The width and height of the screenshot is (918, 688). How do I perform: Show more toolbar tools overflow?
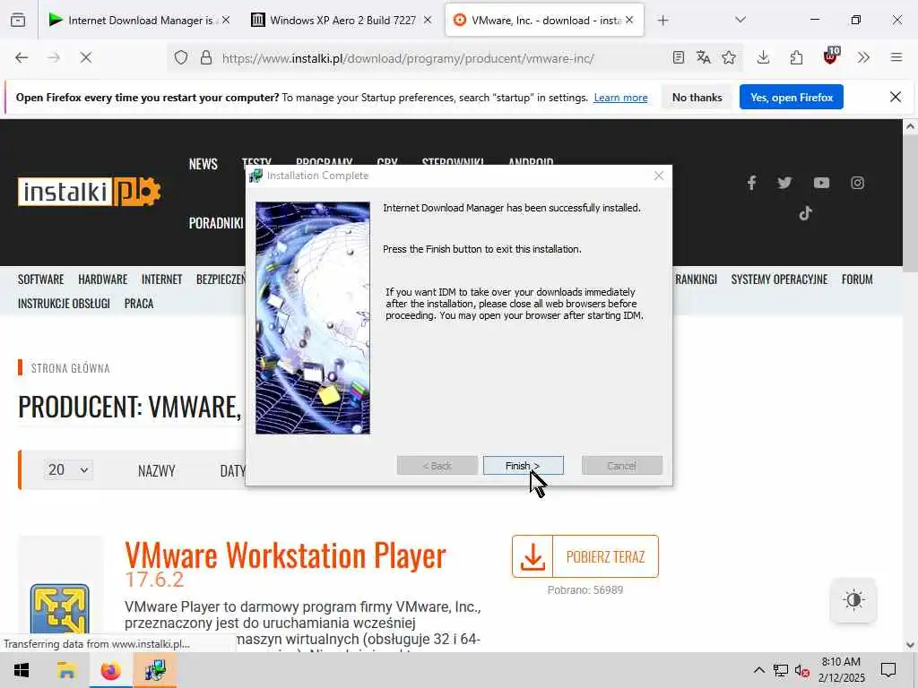tap(863, 58)
